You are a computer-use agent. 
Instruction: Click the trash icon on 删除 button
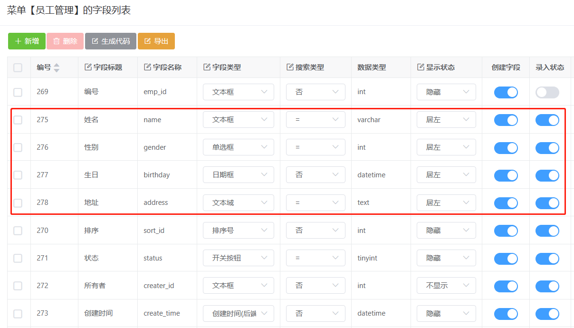point(57,41)
